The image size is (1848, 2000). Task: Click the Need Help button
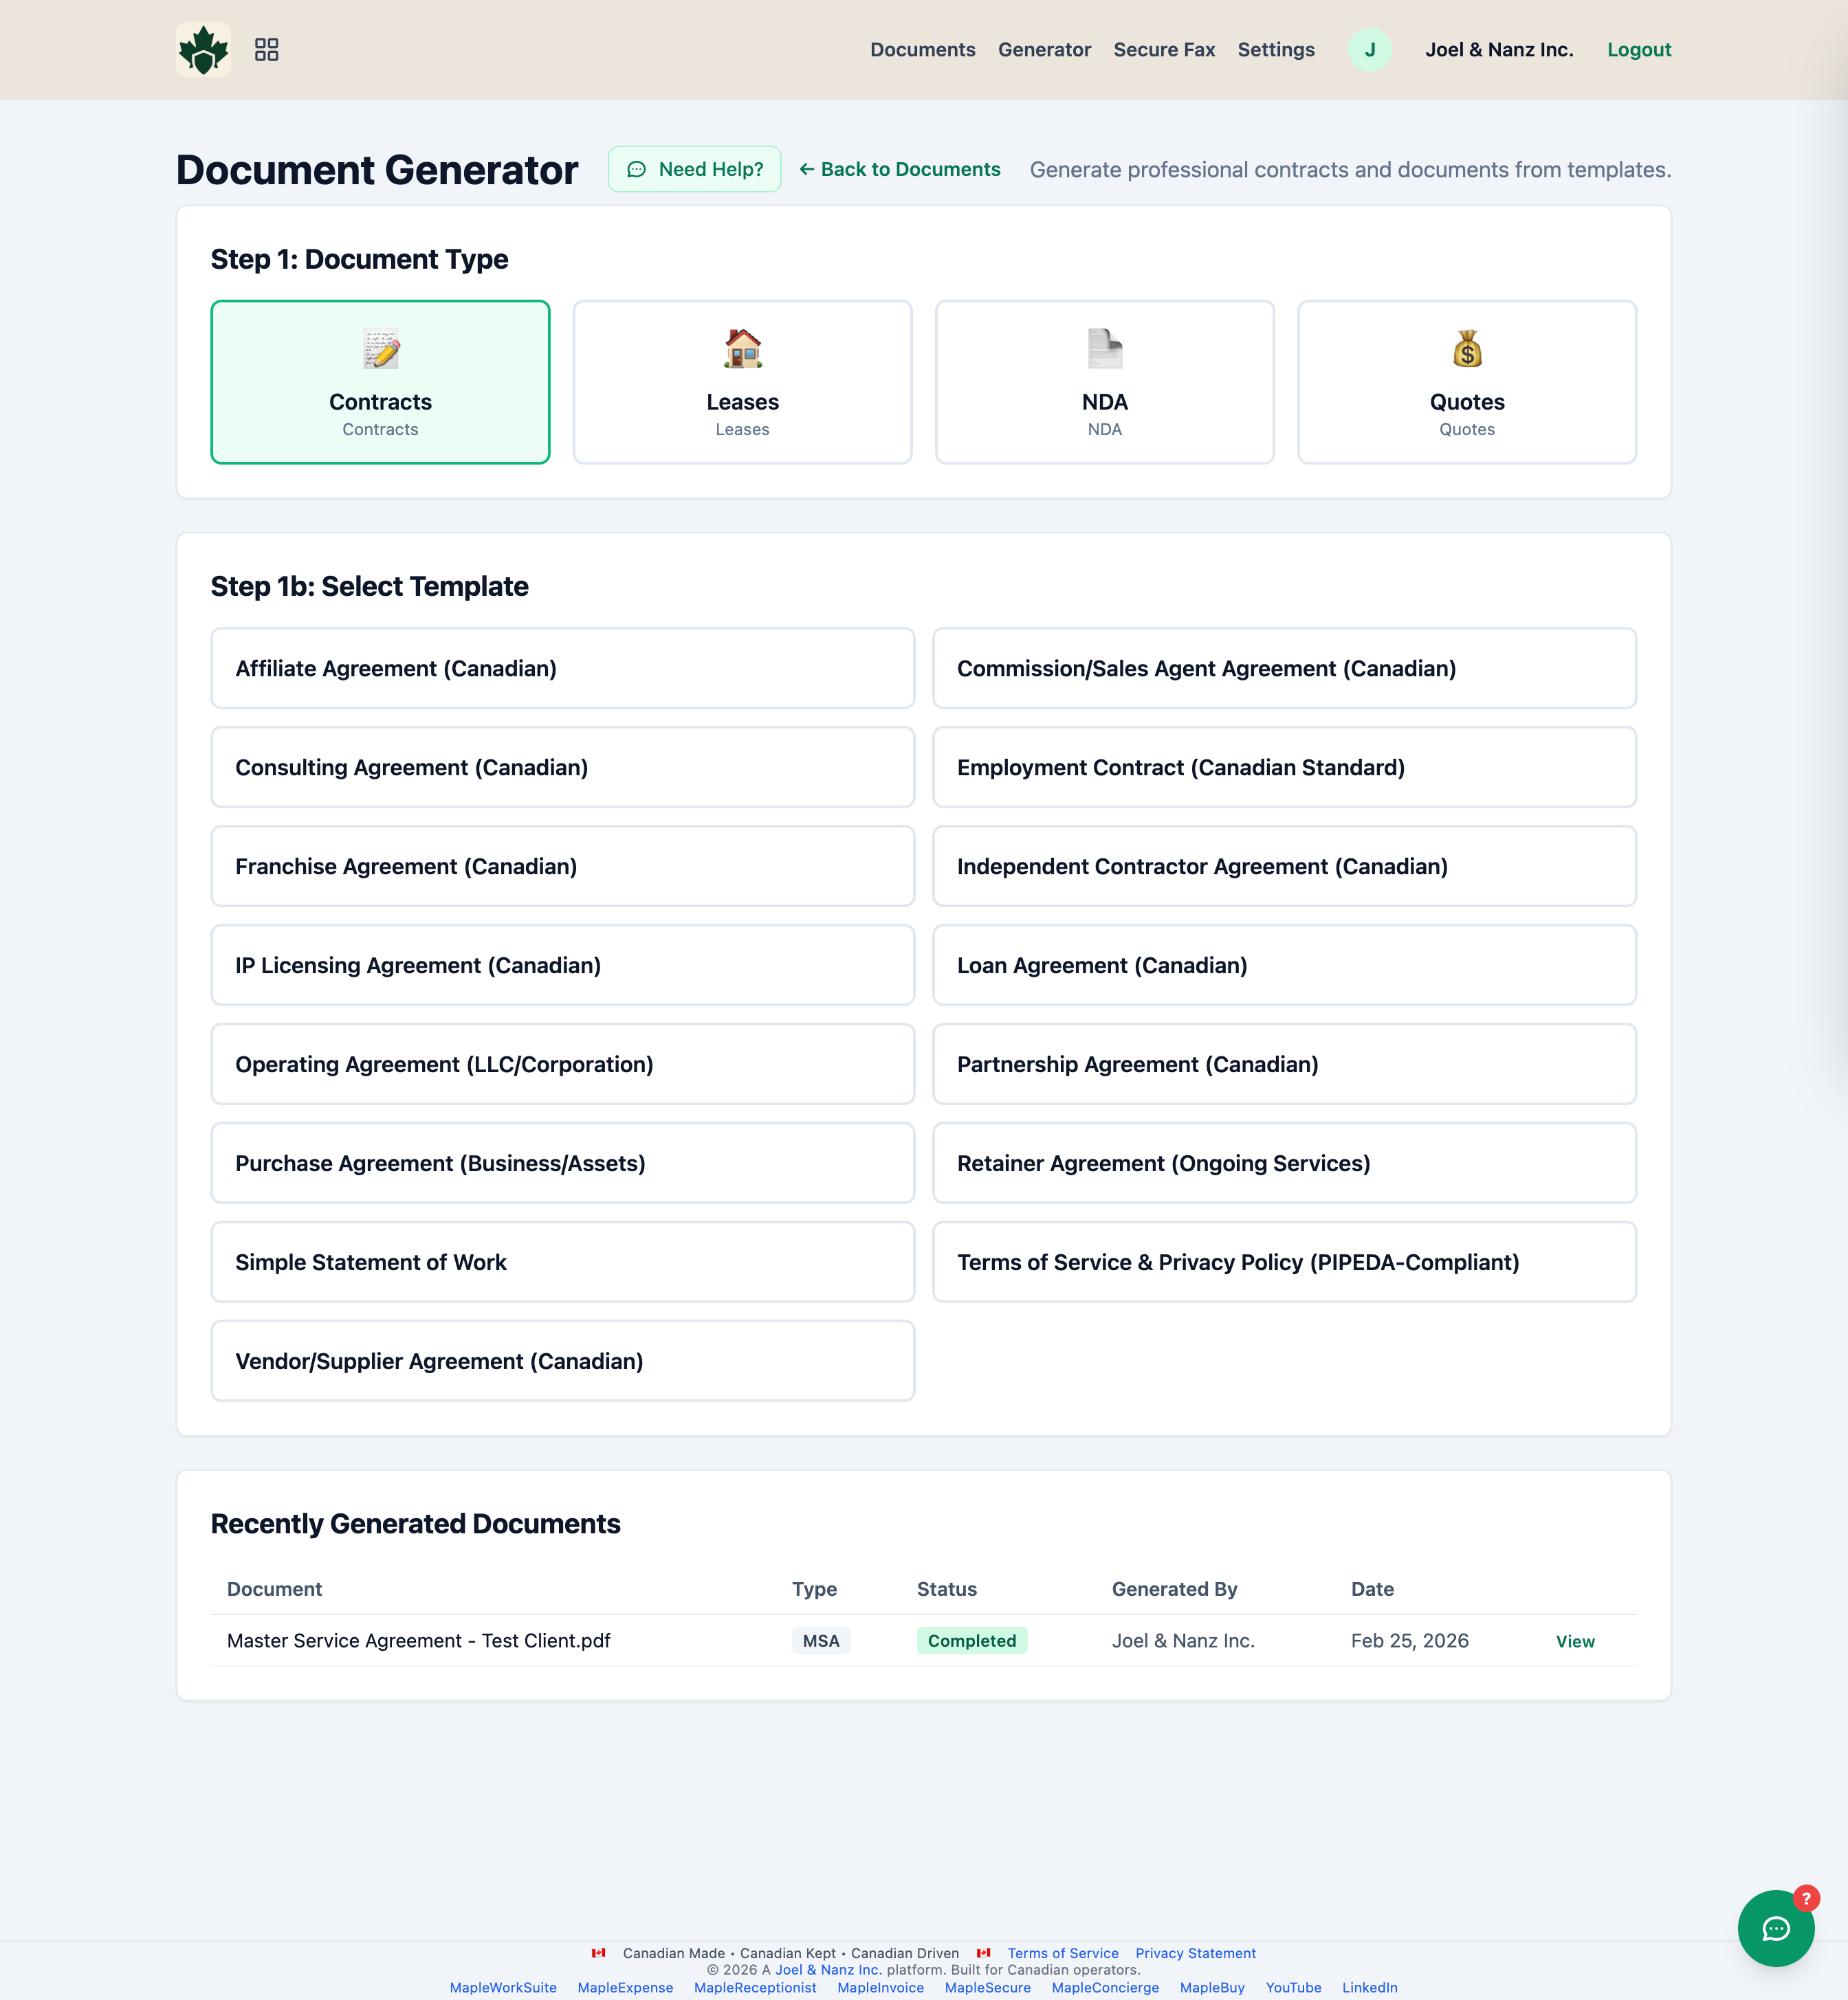pyautogui.click(x=694, y=169)
